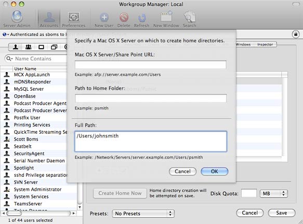Open the MB disk quota unit dropdown
The height and width of the screenshot is (224, 303).
tap(273, 193)
